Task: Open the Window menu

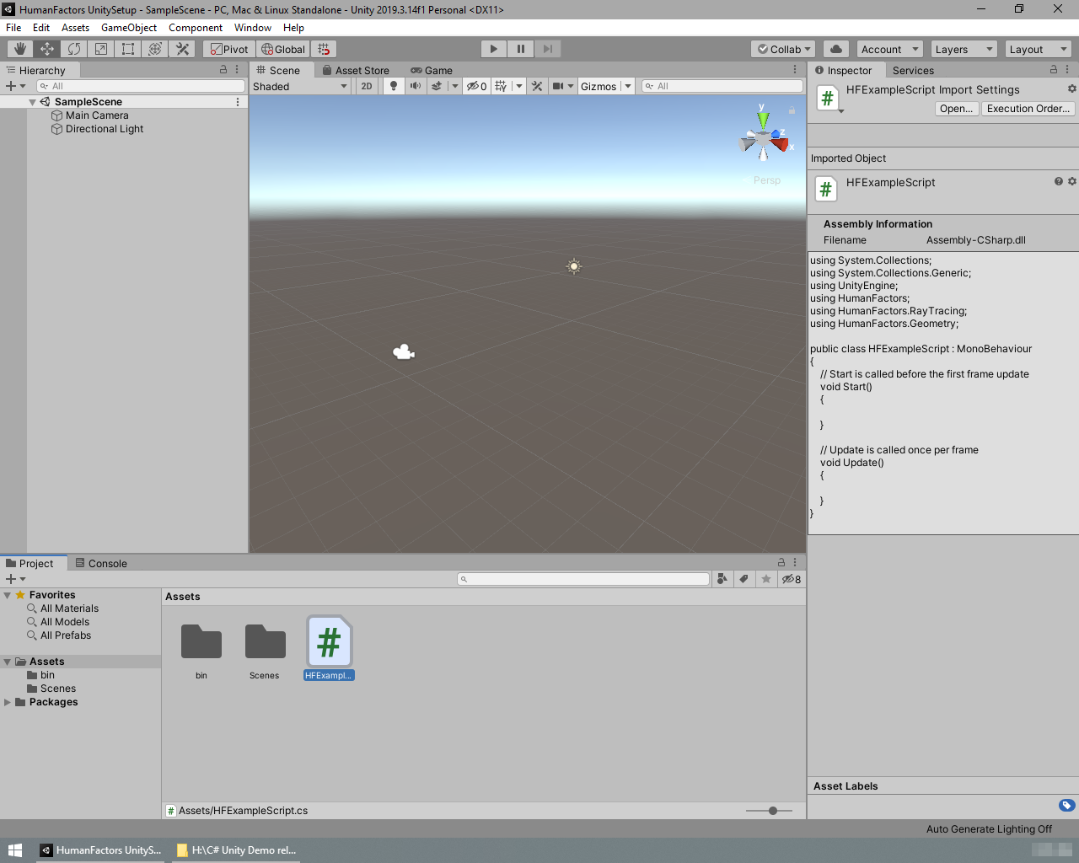Action: click(x=253, y=28)
